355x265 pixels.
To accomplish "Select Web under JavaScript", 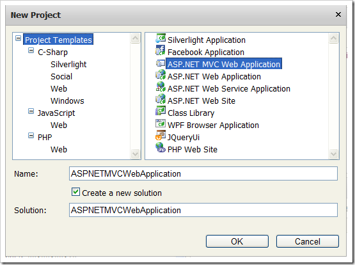I will coord(59,125).
